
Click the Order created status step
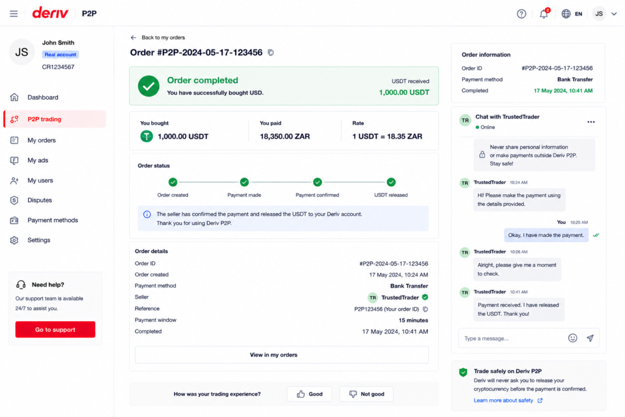(173, 182)
